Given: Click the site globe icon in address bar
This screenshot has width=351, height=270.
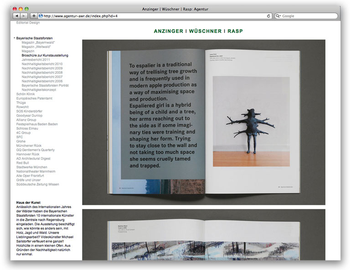Looking at the screenshot, I should pyautogui.click(x=41, y=16).
